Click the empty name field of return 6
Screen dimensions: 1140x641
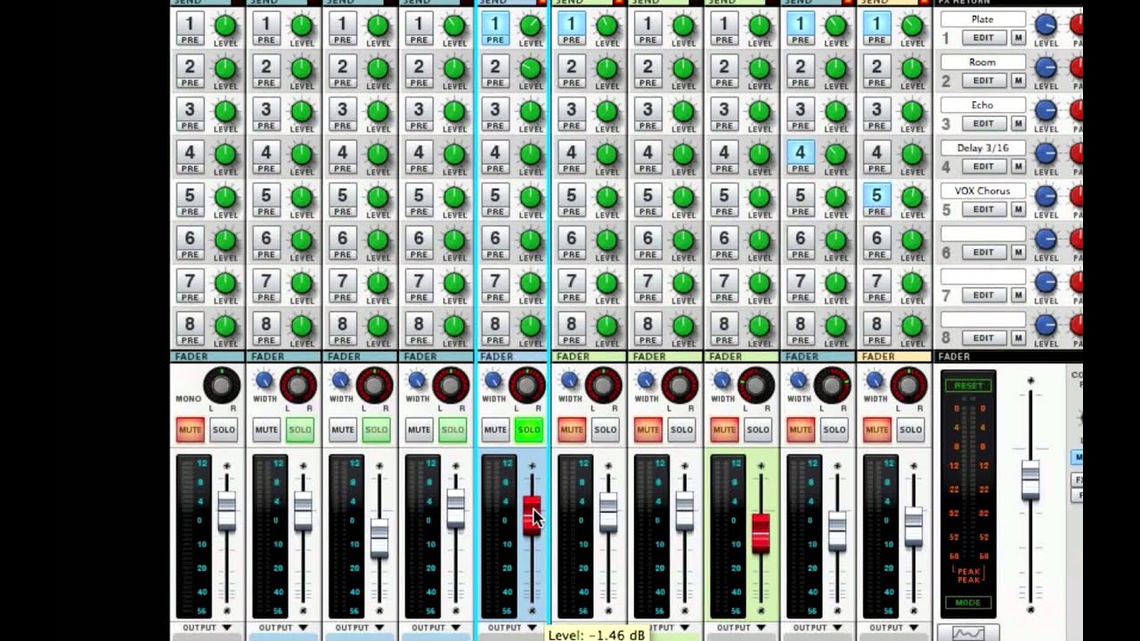click(x=983, y=234)
